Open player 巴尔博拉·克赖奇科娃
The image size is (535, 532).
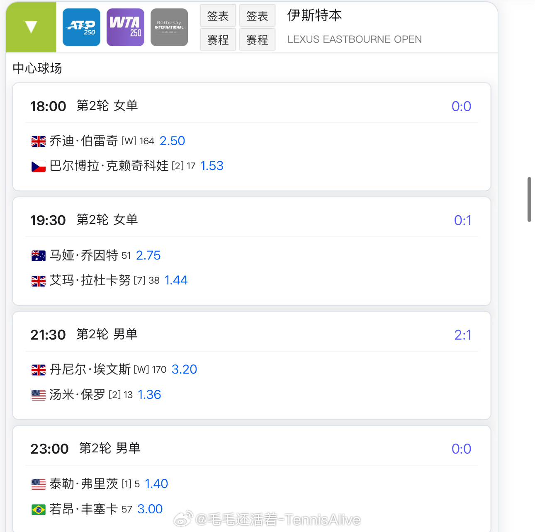coord(109,166)
